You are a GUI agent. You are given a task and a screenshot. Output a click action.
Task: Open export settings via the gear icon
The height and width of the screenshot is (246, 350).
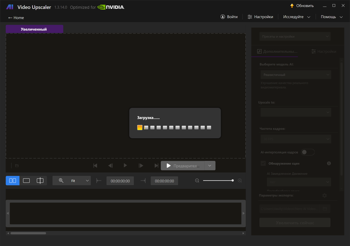[325, 195]
